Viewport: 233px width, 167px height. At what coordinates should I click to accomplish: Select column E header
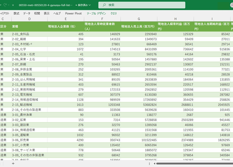coord(66,19)
